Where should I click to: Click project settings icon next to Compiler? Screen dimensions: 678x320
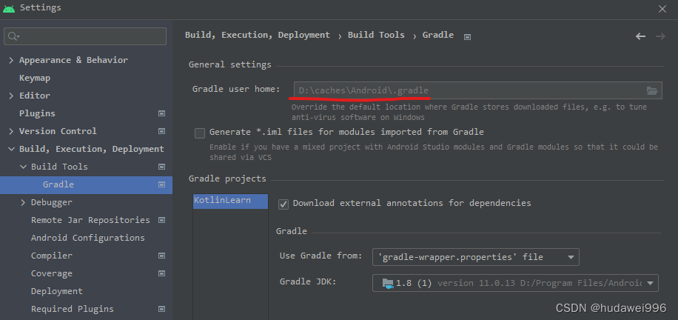point(161,256)
